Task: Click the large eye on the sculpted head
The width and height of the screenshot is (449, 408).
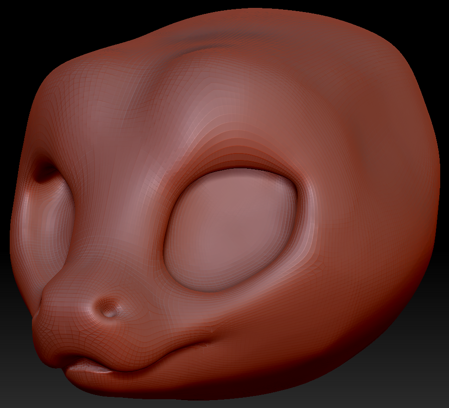Action: pos(231,230)
